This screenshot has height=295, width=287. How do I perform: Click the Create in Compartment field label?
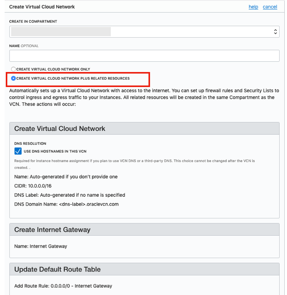coord(33,22)
